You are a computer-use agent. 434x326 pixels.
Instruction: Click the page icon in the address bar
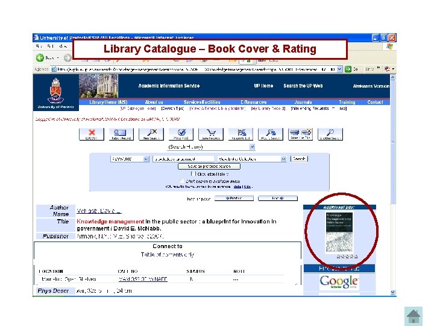coord(54,69)
